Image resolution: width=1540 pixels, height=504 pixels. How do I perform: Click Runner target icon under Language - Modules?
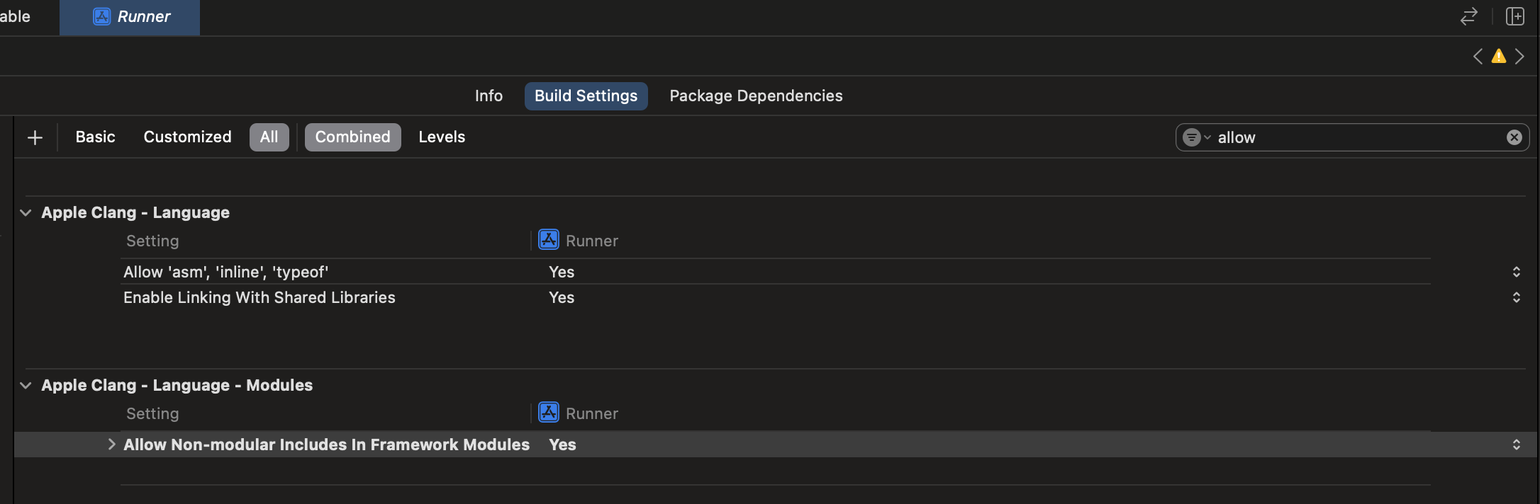[549, 413]
